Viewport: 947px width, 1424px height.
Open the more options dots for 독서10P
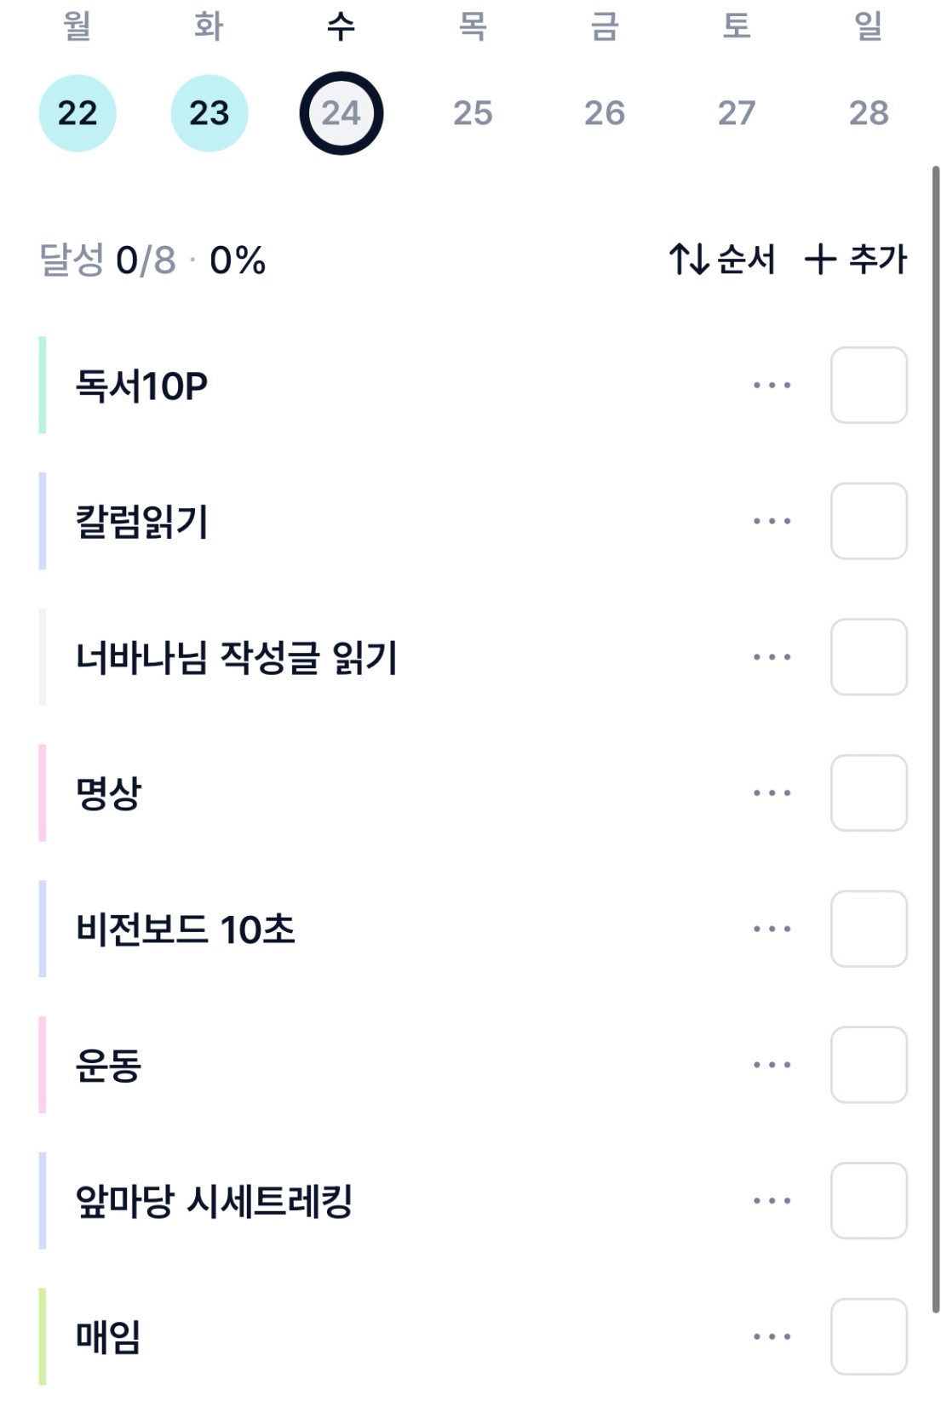point(772,386)
